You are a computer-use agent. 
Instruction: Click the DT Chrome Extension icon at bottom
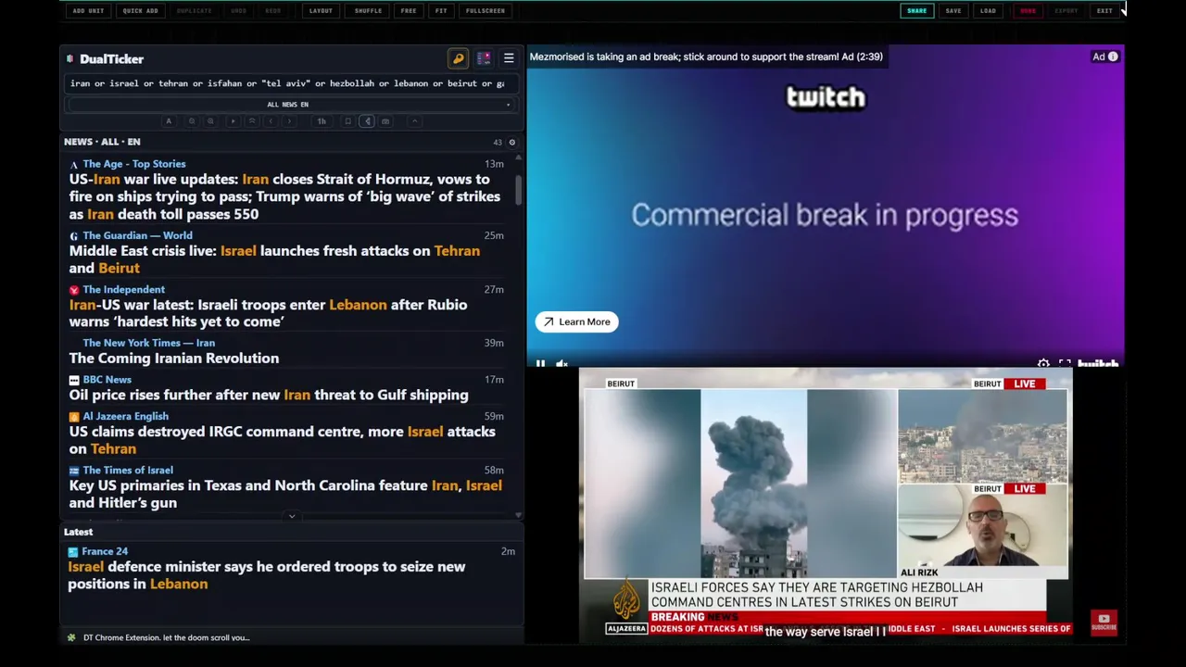(x=71, y=637)
